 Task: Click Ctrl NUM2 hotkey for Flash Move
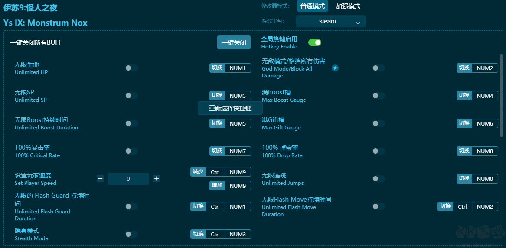coord(467,206)
